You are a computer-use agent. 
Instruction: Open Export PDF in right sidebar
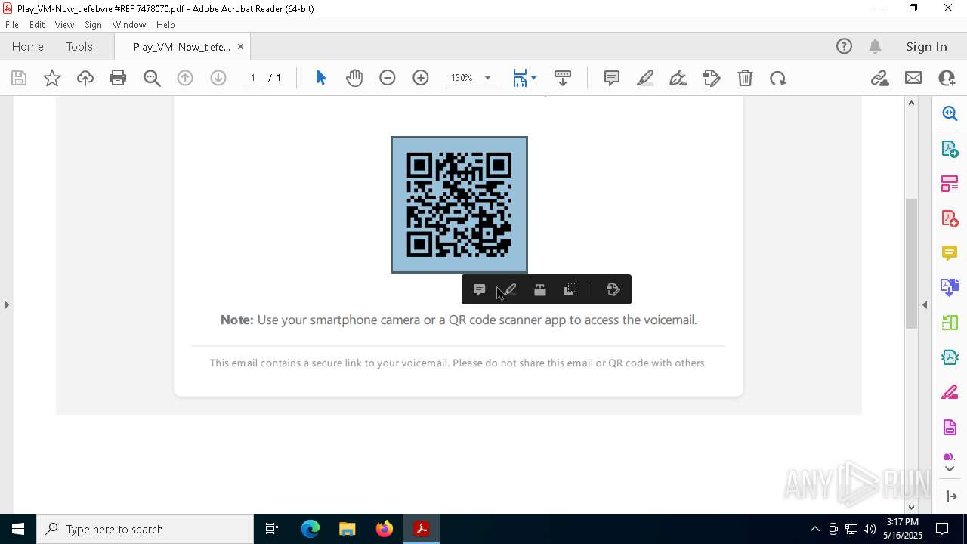[950, 149]
